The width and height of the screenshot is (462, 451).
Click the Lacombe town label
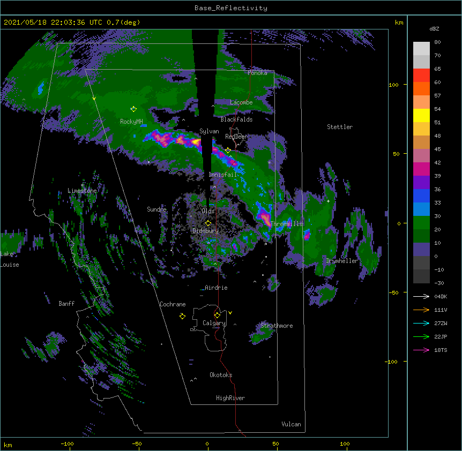(241, 102)
